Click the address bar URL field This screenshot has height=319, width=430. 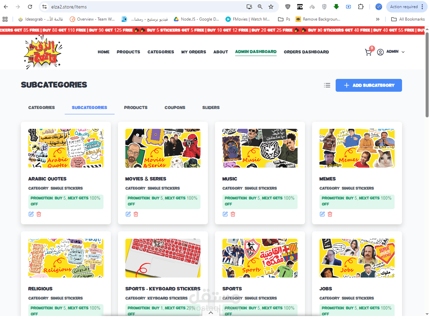[147, 7]
